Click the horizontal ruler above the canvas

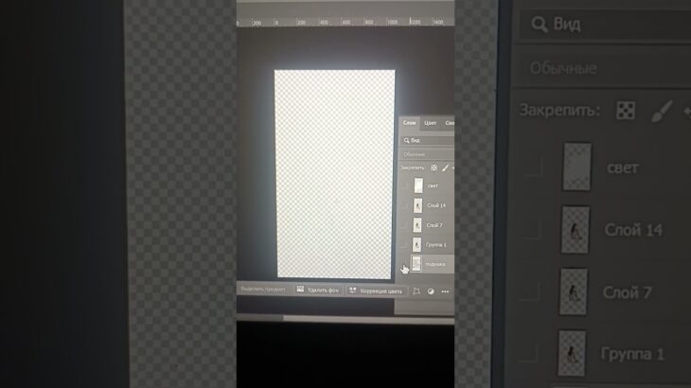click(345, 22)
